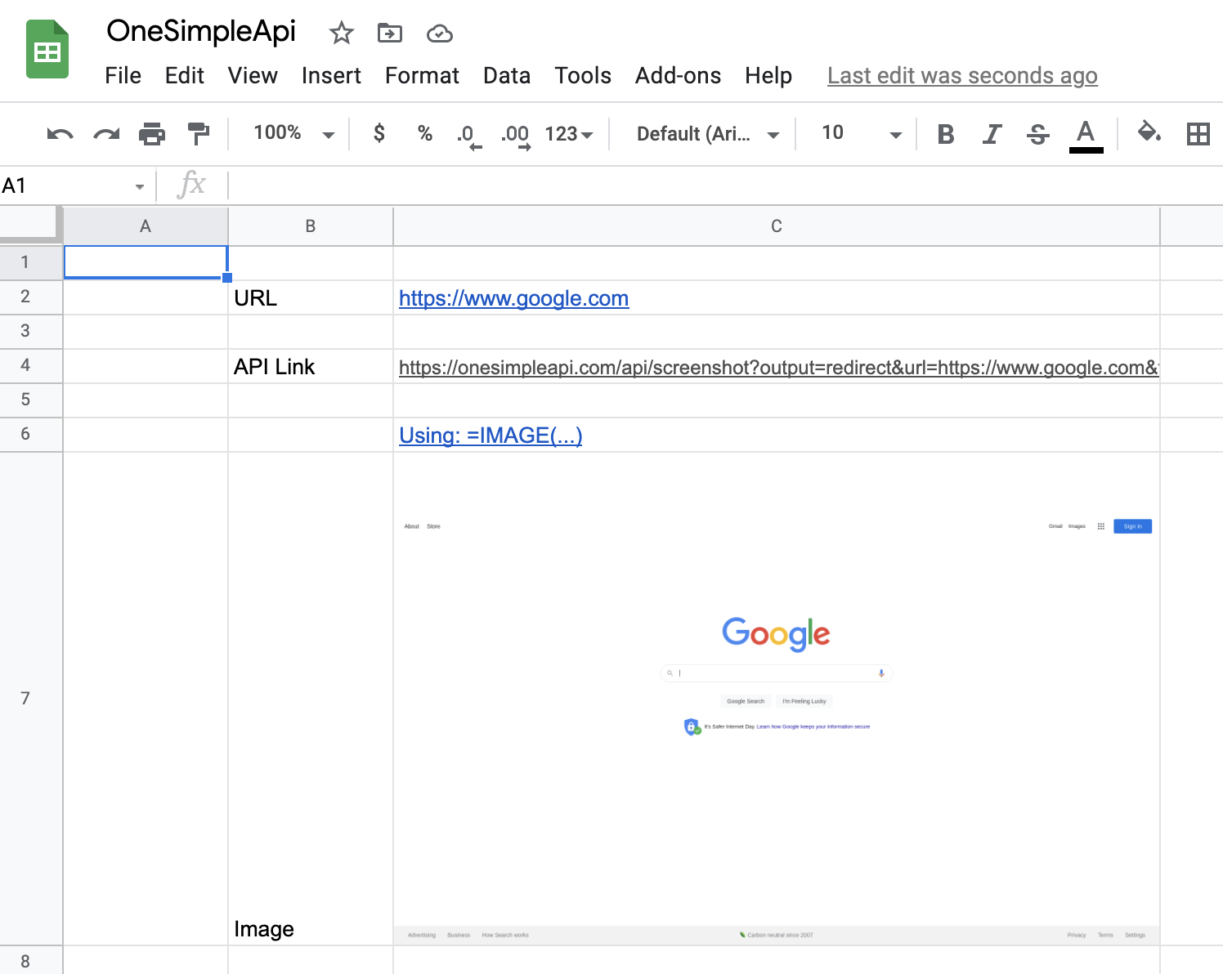Toggle strikethrough formatting
This screenshot has height=974, width=1223.
1037,133
